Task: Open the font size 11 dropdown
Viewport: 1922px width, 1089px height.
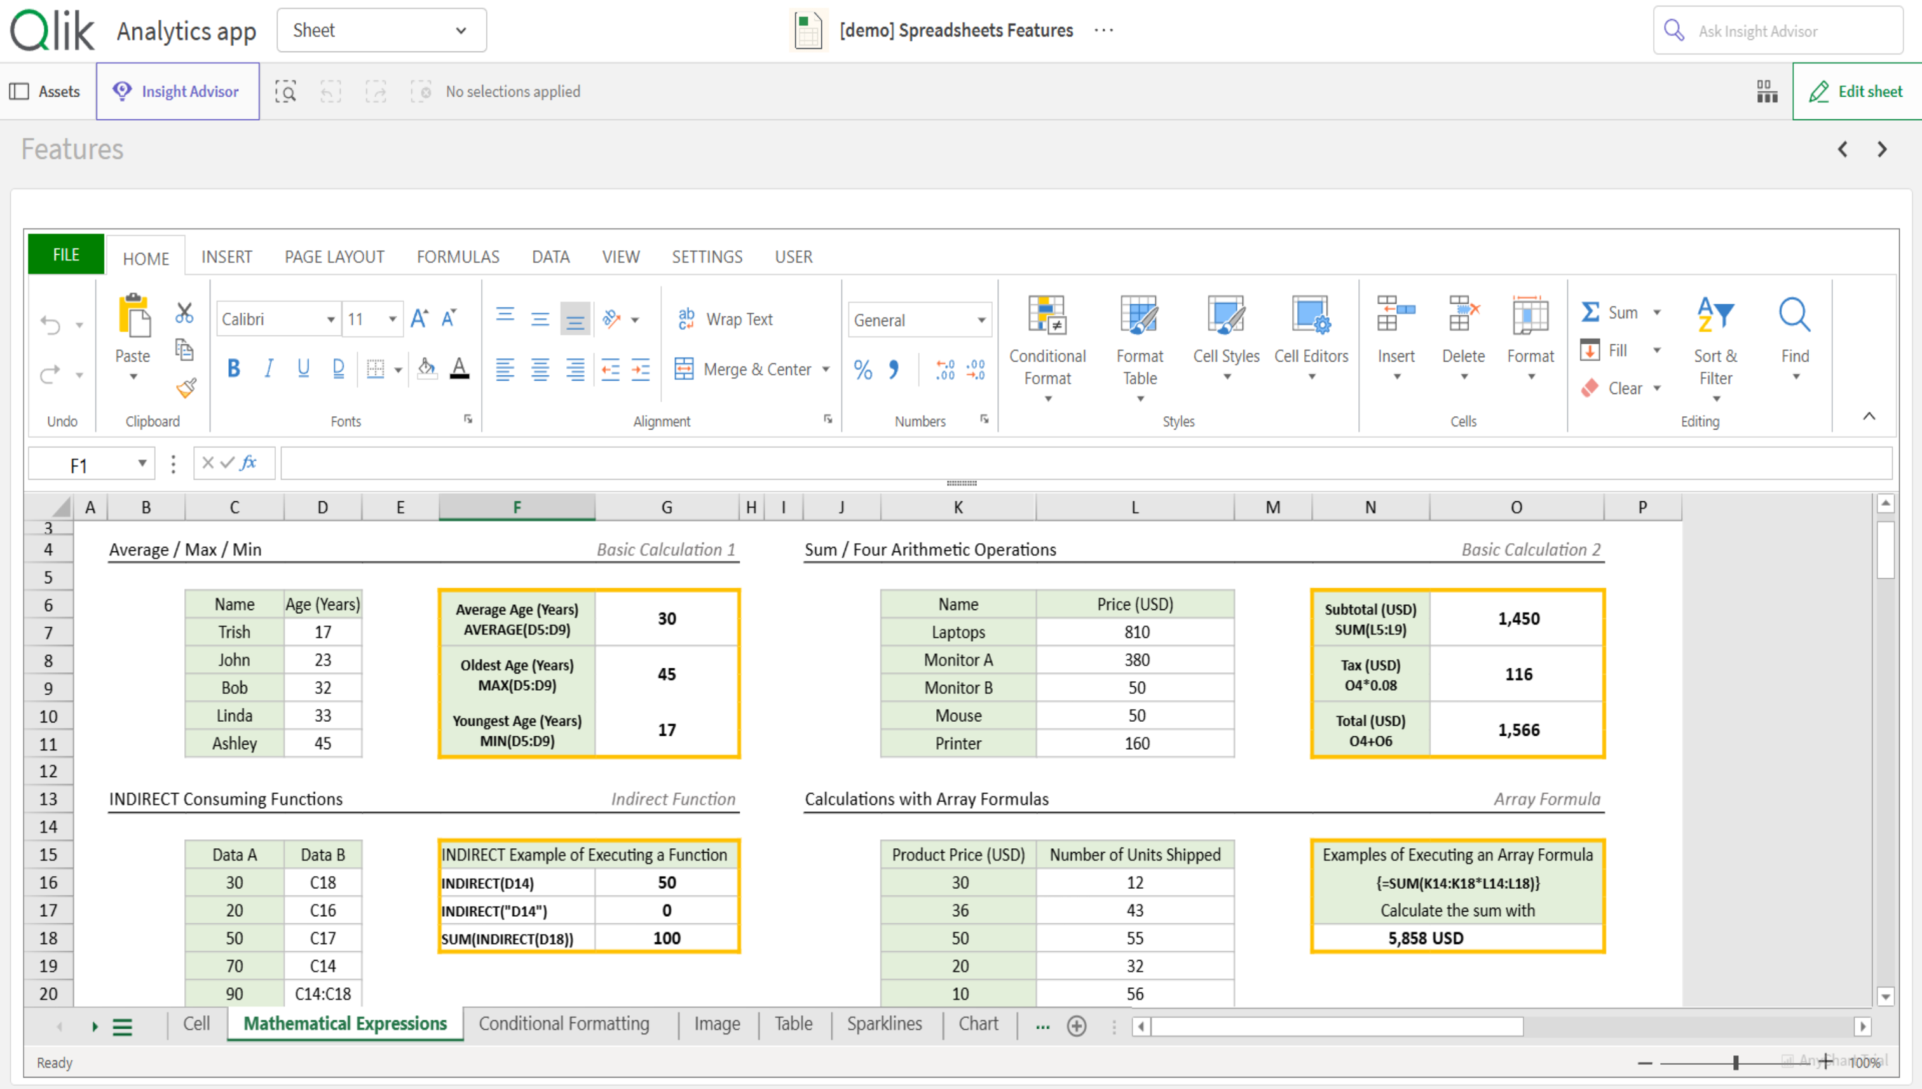Action: click(372, 320)
